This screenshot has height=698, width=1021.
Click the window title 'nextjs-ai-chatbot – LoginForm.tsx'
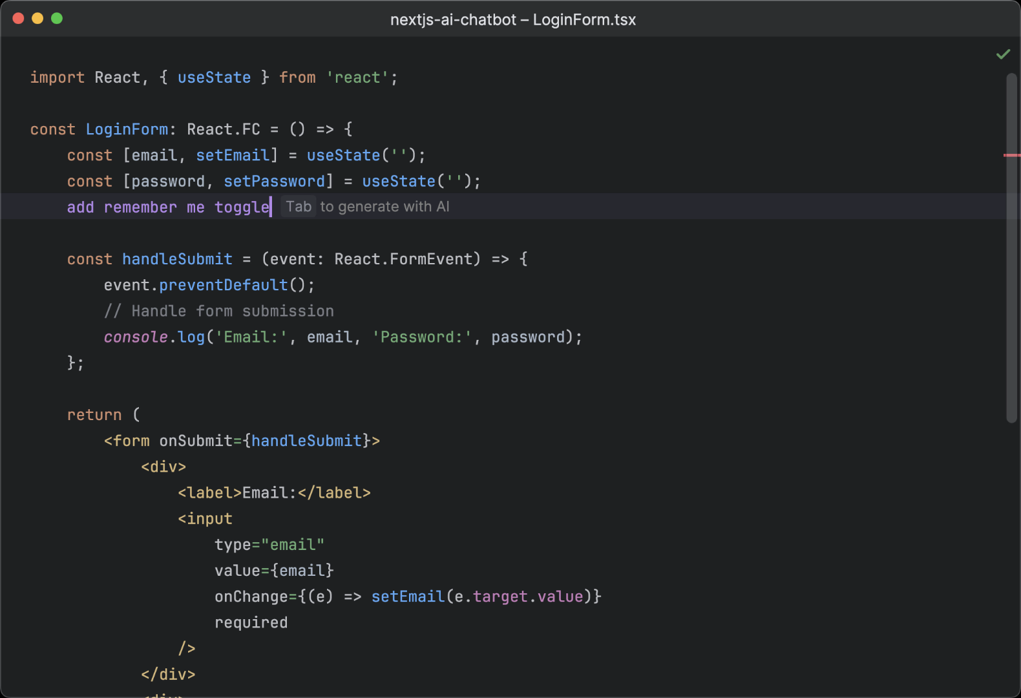[513, 19]
